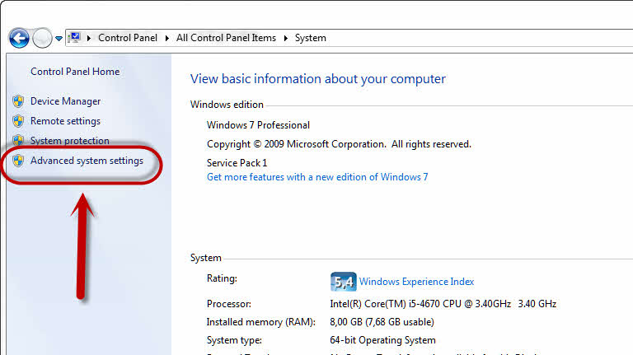Viewport: 633px width, 355px height.
Task: Click the Processor label
Action: coord(229,304)
